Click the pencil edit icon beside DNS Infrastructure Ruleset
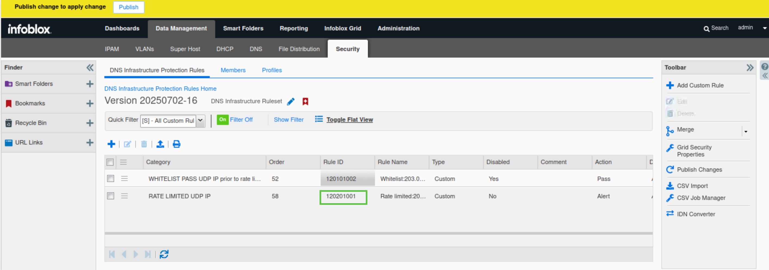Screen dimensions: 769x270 coord(291,102)
